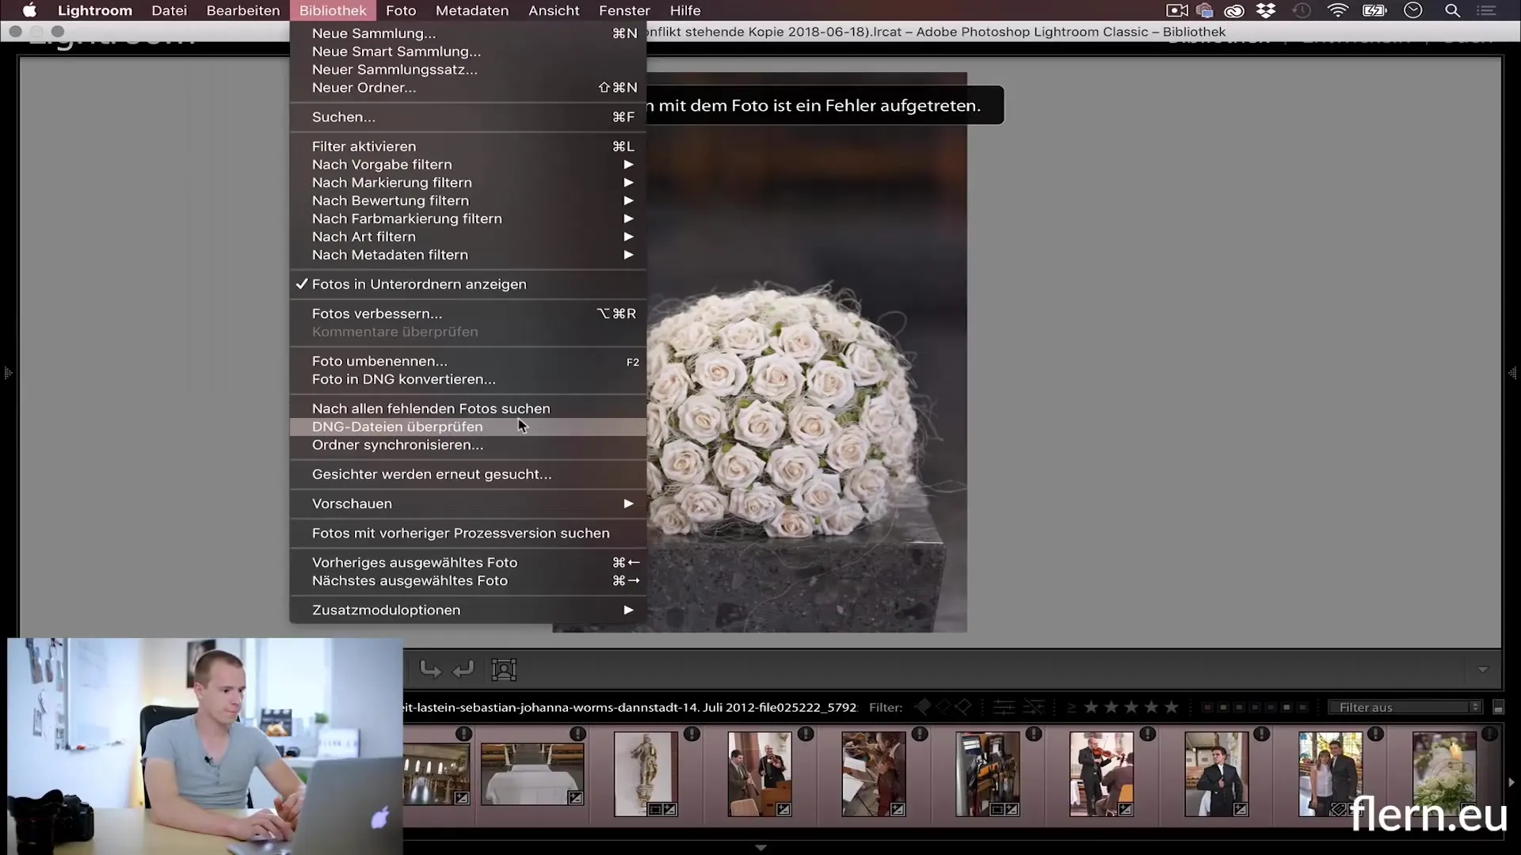Expand Nach Metadaten filtern submenu
1521x855 pixels.
point(467,255)
